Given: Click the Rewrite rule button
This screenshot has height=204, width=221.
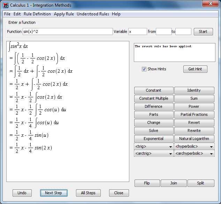Looking at the screenshot, I should (194, 131).
